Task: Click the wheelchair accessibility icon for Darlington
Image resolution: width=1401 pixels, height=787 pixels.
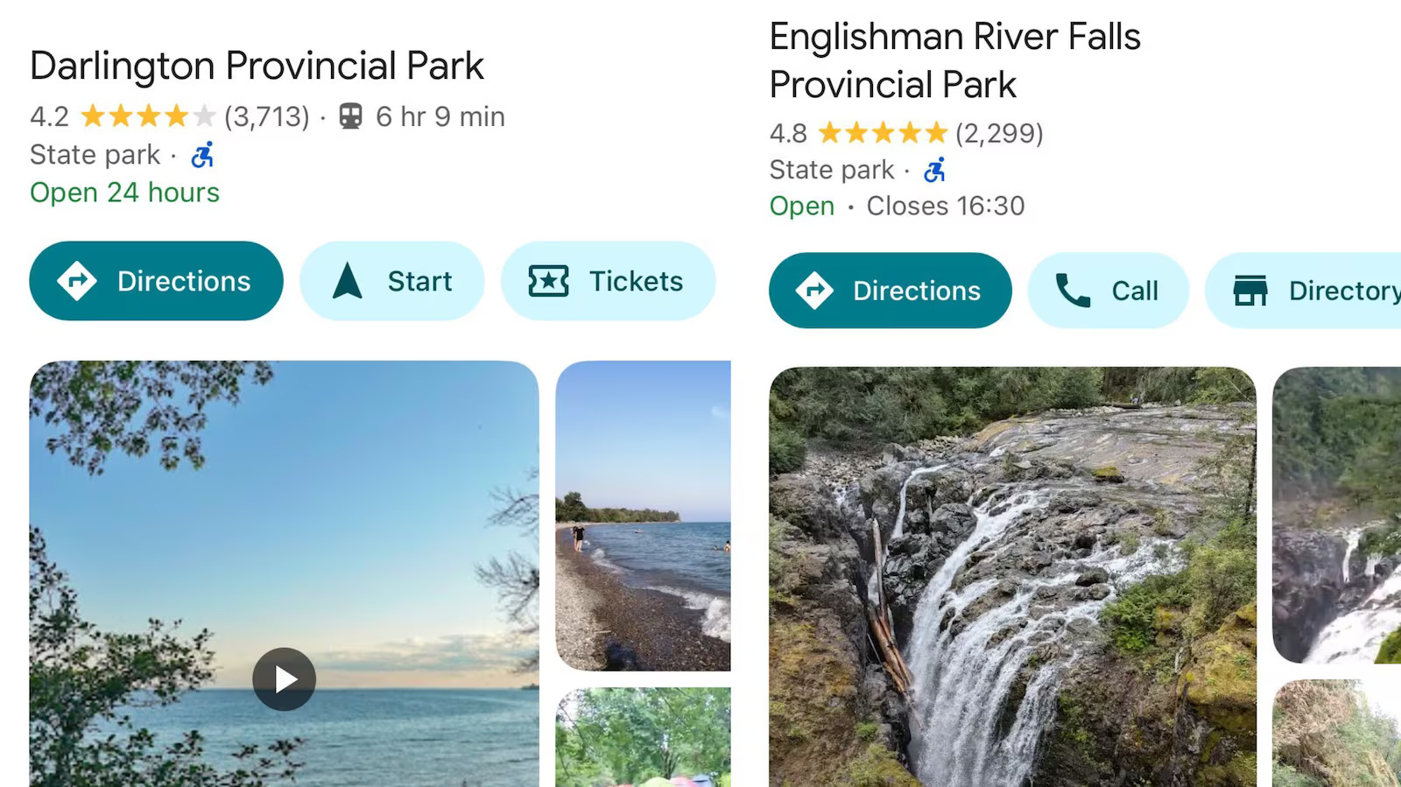Action: [x=202, y=156]
